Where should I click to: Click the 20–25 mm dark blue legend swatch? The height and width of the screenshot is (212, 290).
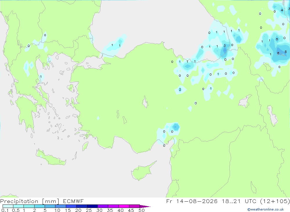(81, 206)
